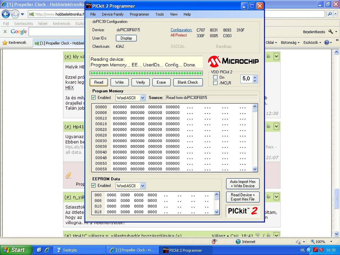The image size is (340, 255).
Task: Open the Biztonság dropdown in the command bar
Action: [x=290, y=42]
